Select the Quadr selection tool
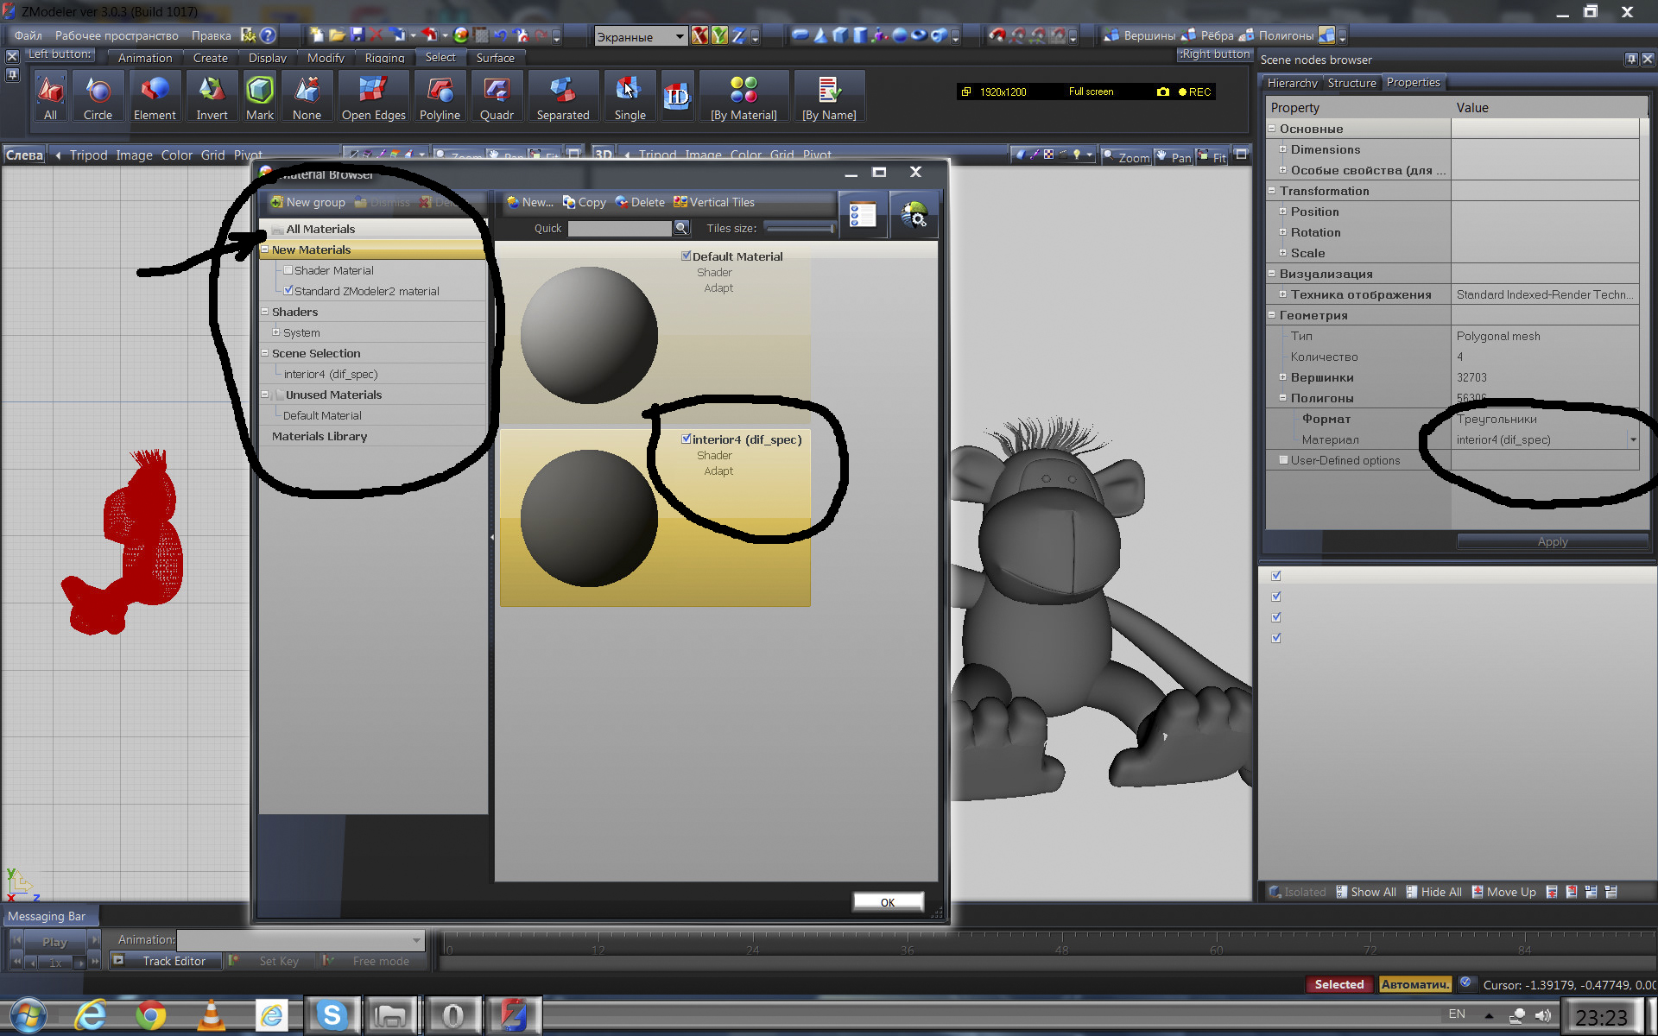Screen dimensions: 1658x1036 coord(497,96)
